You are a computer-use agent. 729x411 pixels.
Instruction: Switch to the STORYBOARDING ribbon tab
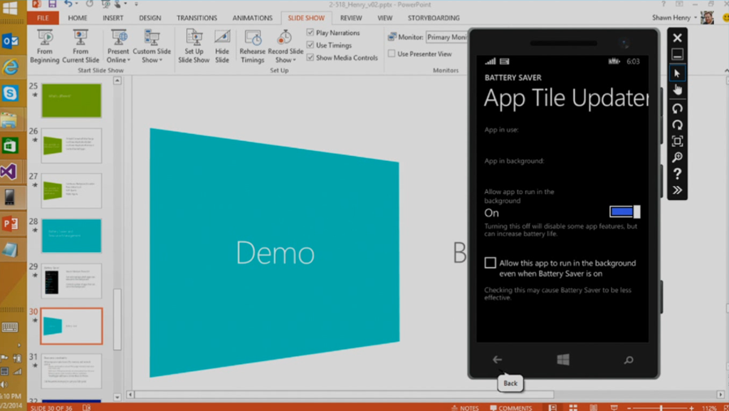434,18
